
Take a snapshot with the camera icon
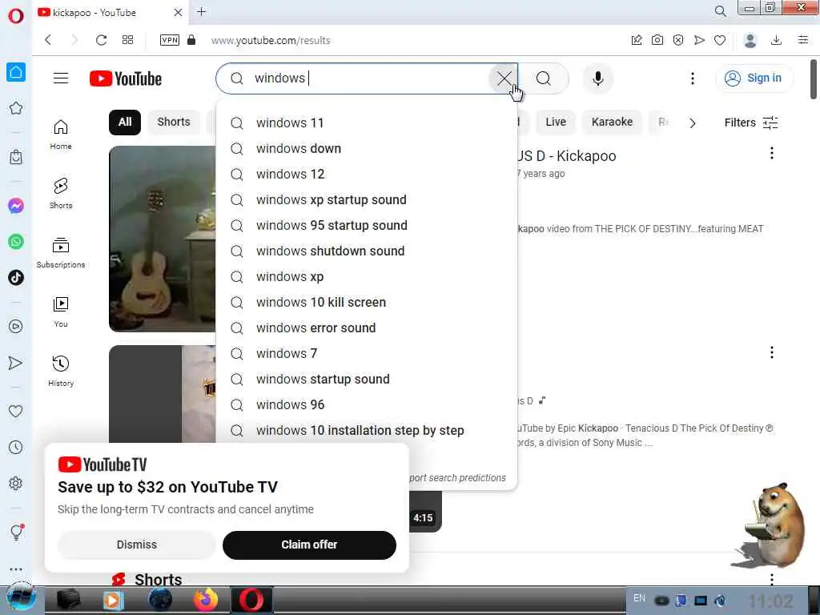click(x=657, y=40)
